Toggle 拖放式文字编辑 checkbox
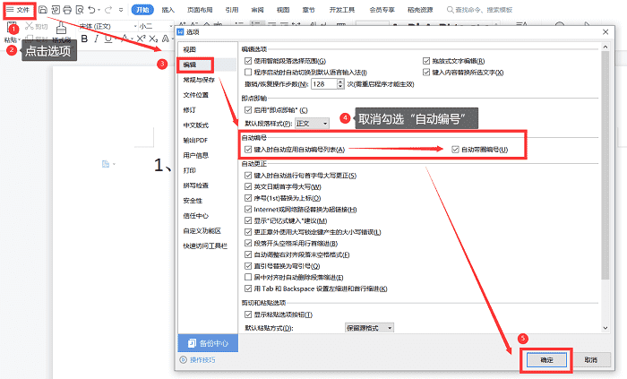627x379 pixels. (426, 61)
